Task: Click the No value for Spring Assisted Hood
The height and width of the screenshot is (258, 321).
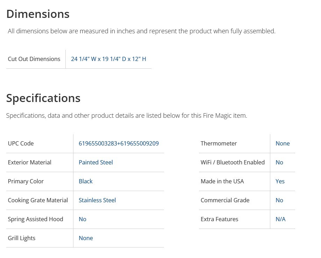Action: point(82,219)
